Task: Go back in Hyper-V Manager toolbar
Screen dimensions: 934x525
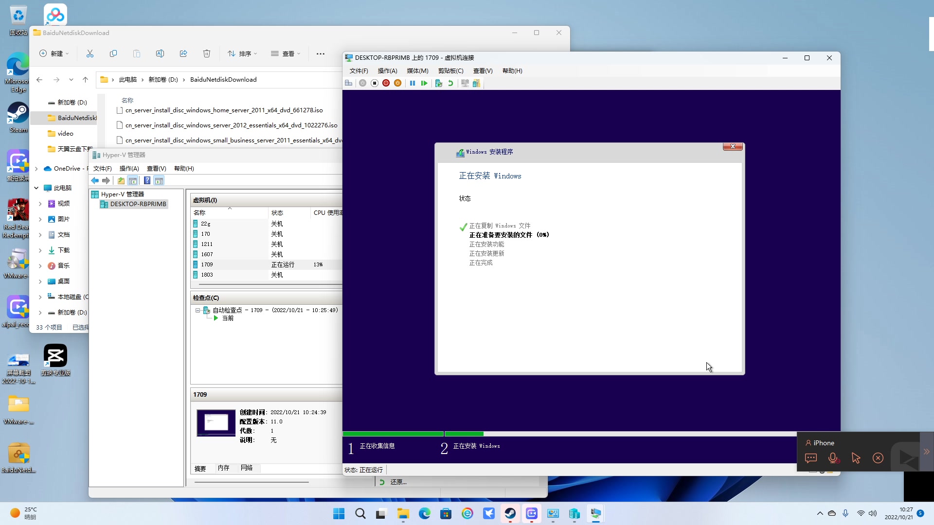Action: coord(95,181)
